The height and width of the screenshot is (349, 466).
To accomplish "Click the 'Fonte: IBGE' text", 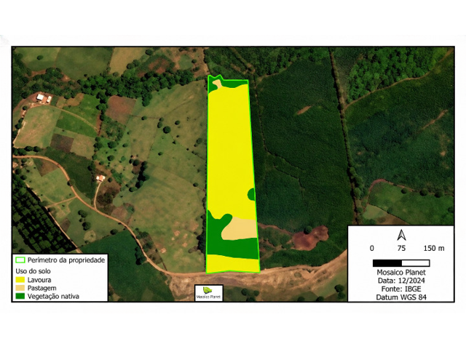I will pyautogui.click(x=401, y=289).
